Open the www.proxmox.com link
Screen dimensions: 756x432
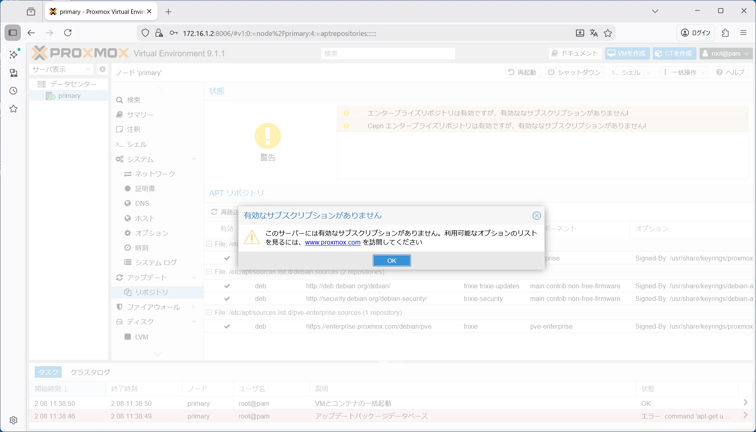(333, 242)
